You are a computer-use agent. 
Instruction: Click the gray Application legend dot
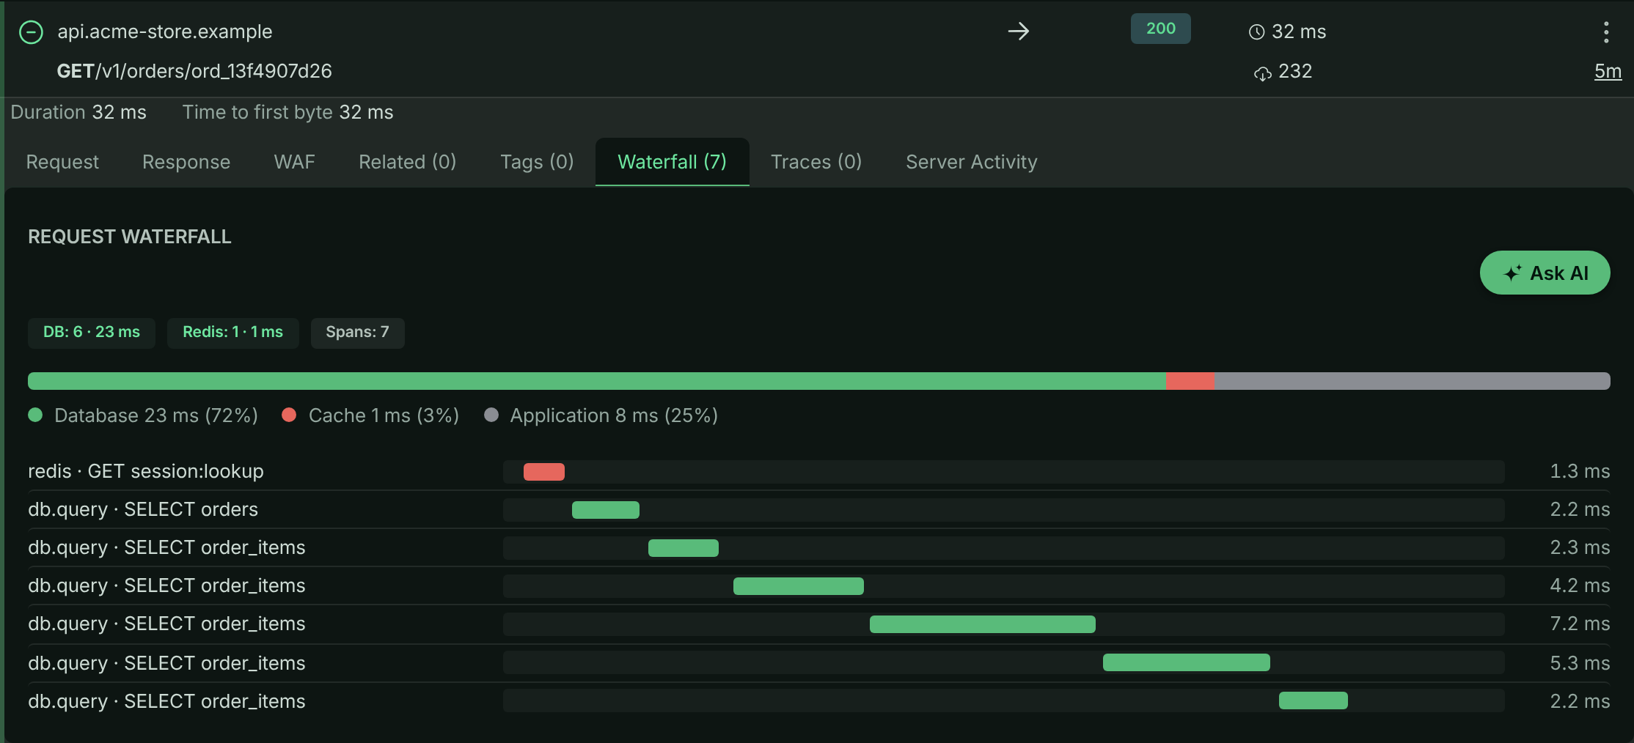[491, 415]
